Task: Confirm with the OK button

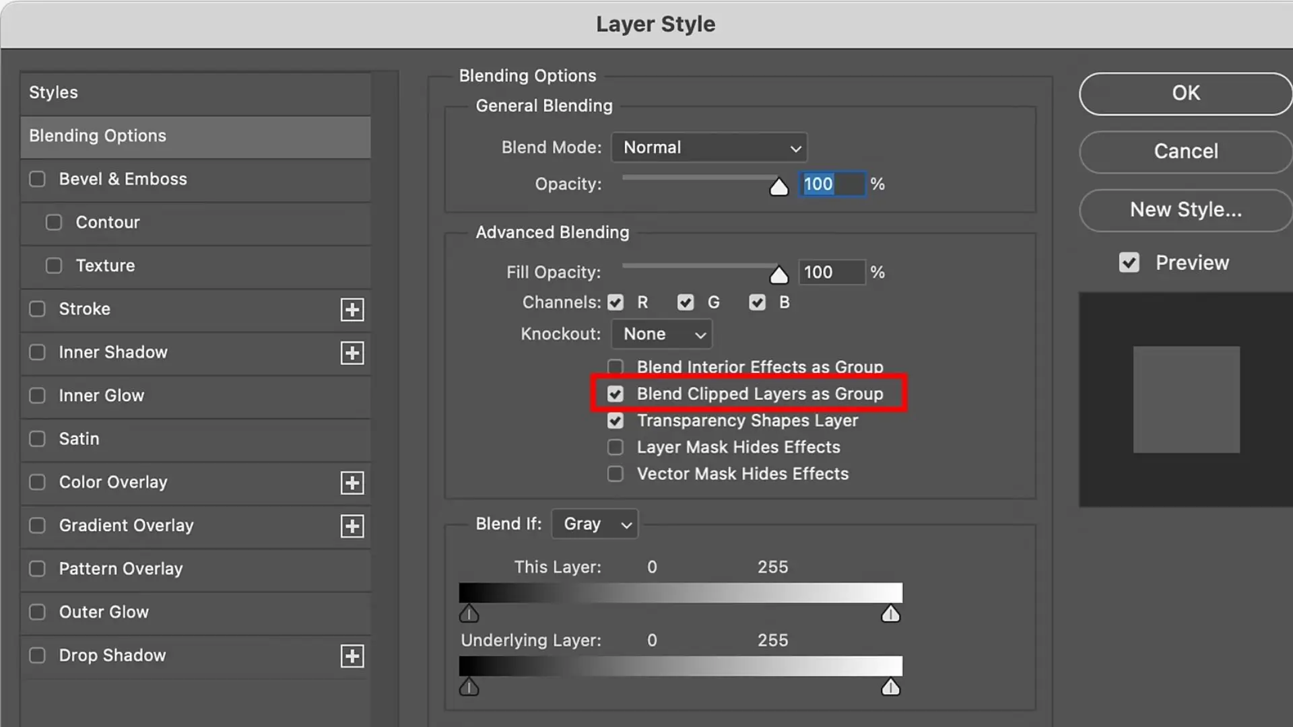Action: 1185,94
